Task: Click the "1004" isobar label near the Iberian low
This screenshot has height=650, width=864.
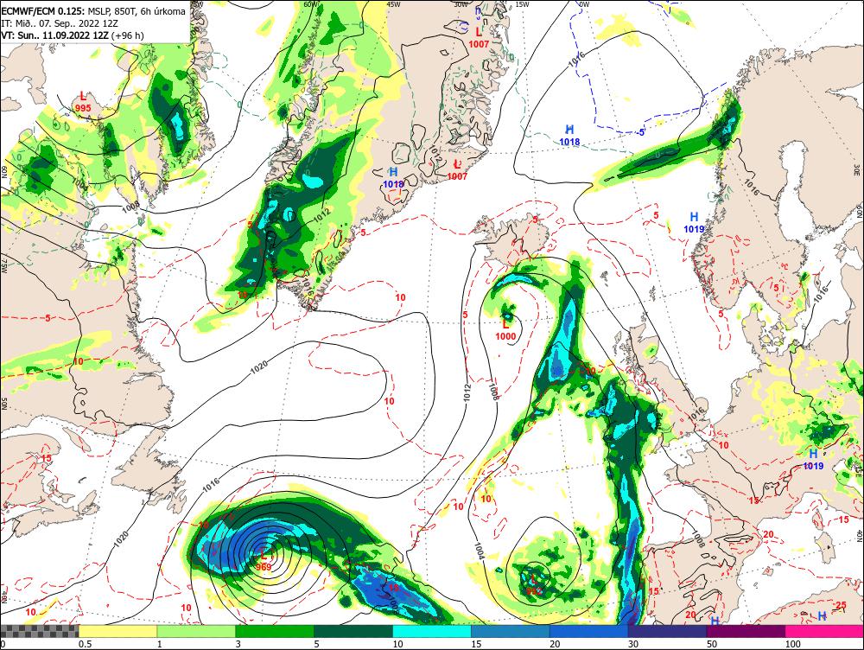Action: [479, 551]
